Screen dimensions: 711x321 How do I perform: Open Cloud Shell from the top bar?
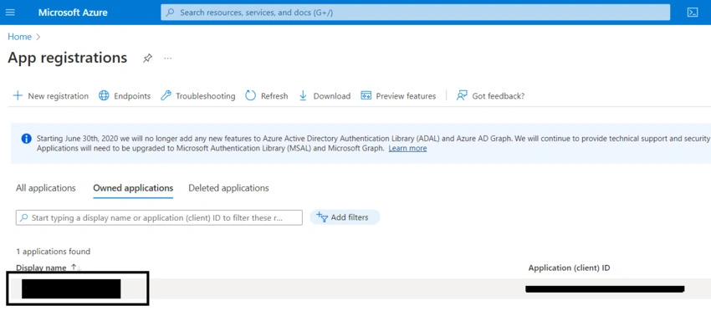693,13
